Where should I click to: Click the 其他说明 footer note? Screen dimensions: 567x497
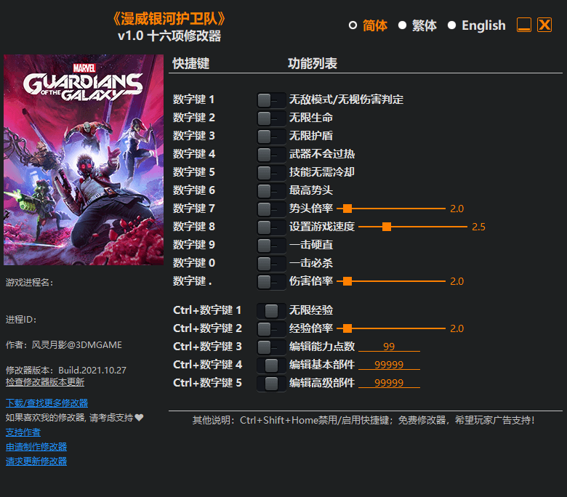(x=363, y=420)
